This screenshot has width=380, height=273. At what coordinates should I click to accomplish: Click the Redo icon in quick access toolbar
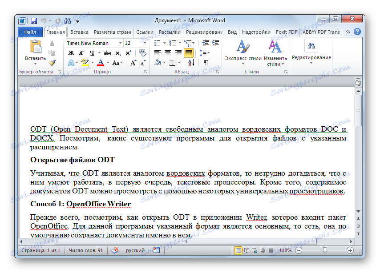click(58, 21)
